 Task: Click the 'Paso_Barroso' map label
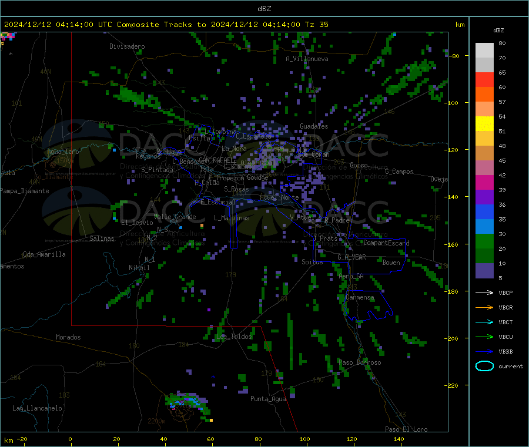point(360,362)
